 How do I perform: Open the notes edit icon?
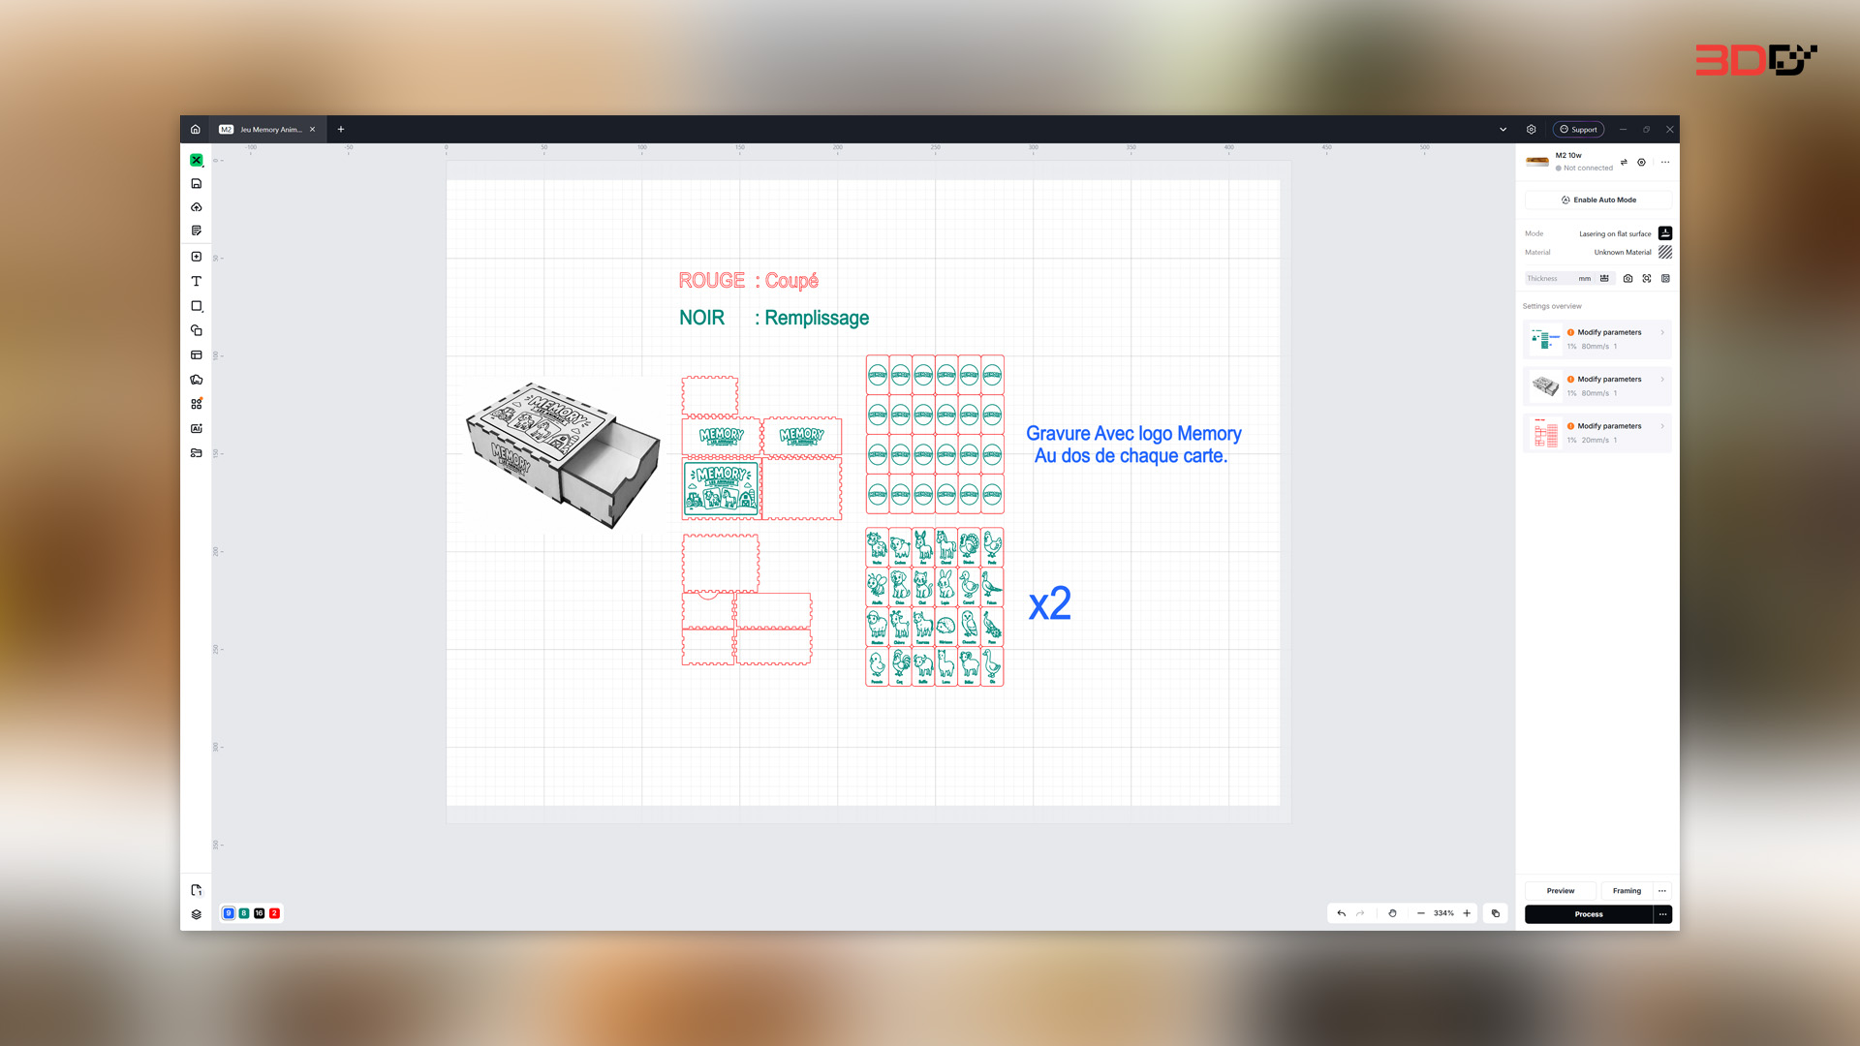197,231
